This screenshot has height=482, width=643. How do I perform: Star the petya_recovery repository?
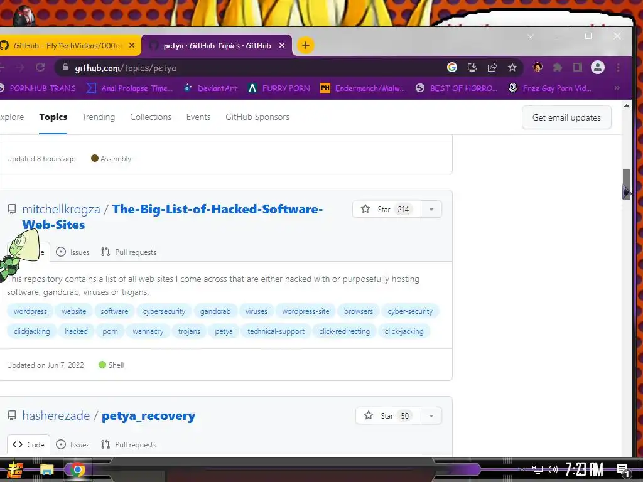[x=388, y=415]
